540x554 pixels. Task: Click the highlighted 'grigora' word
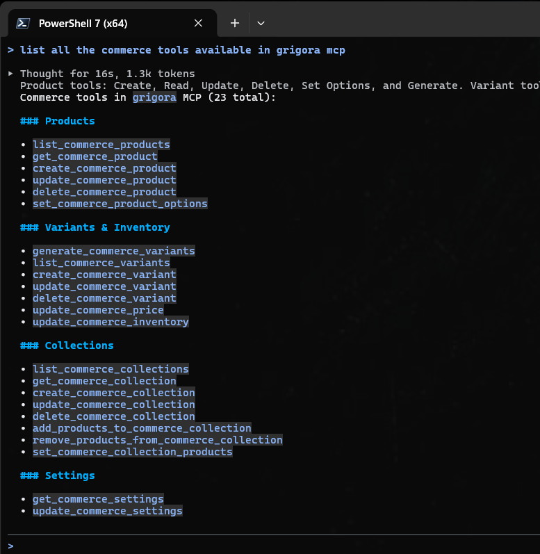pos(154,97)
